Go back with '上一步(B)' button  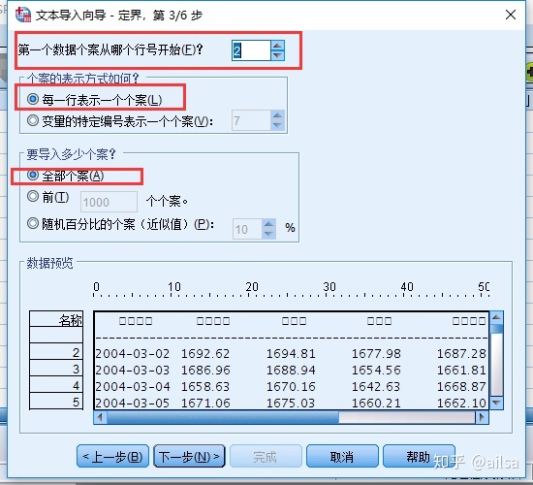click(x=112, y=457)
